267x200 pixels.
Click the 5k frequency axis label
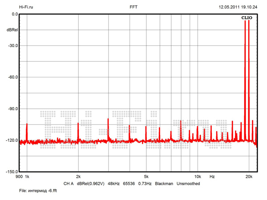(146, 177)
